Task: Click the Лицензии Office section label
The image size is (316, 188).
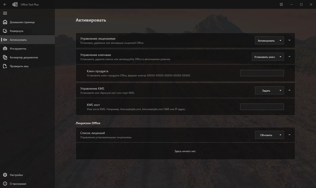Action: [88, 123]
